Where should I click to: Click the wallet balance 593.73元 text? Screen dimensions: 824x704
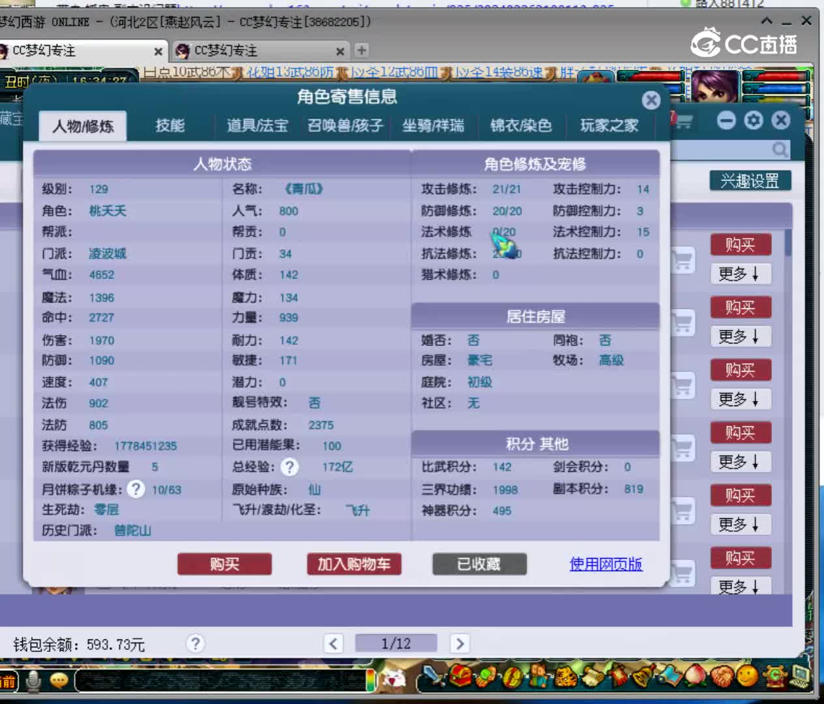pyautogui.click(x=116, y=645)
